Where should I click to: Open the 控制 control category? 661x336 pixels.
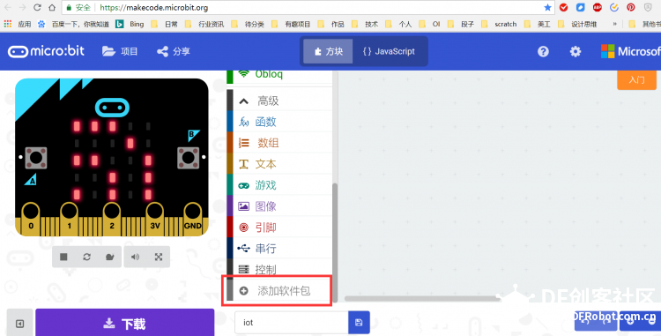(279, 269)
